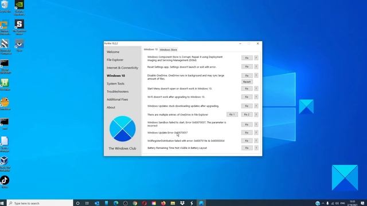Fix corrupt Windows Component Store using DISM
This screenshot has width=367, height=206.
click(x=247, y=58)
